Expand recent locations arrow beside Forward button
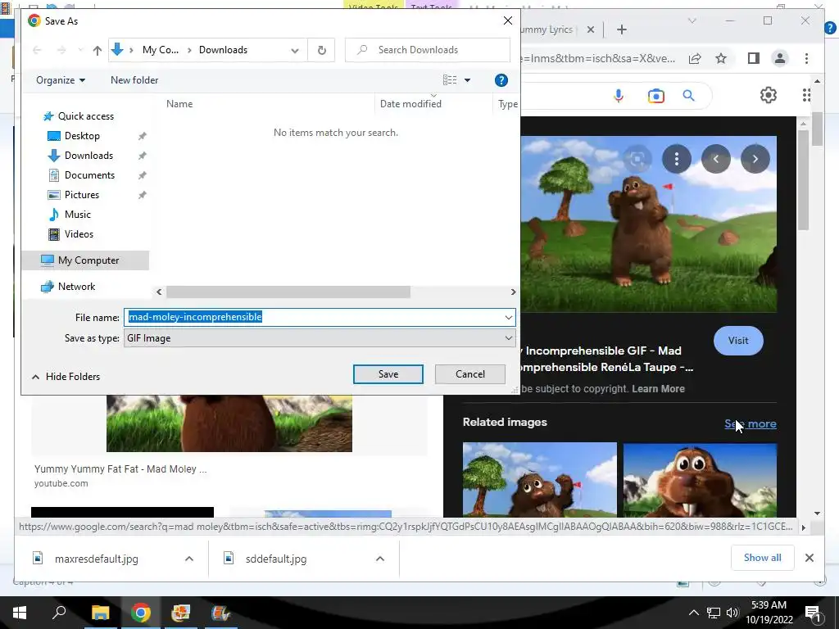 [x=80, y=50]
